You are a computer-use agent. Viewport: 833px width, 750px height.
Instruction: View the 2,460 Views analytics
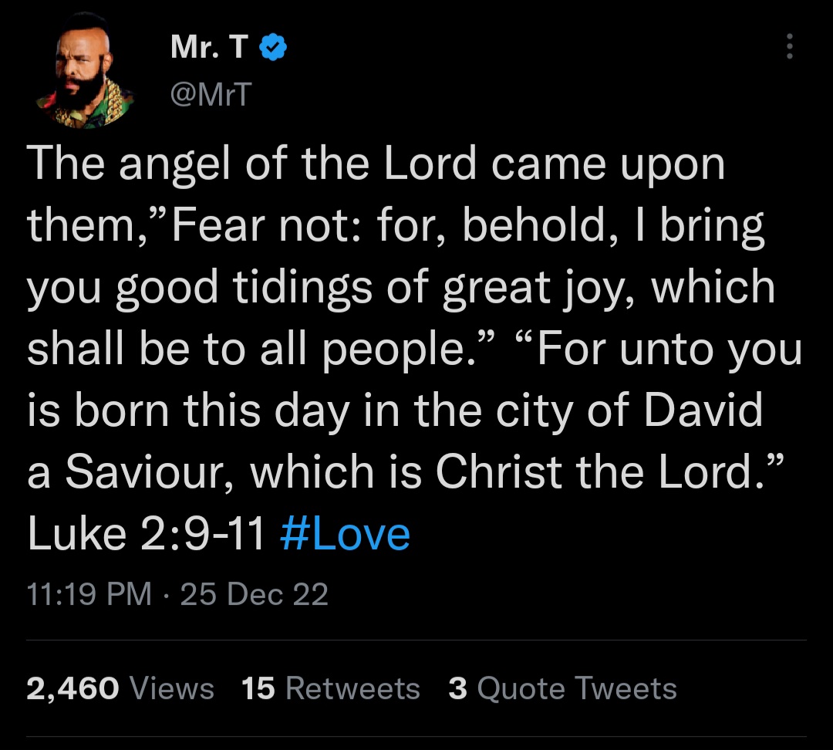(x=120, y=688)
